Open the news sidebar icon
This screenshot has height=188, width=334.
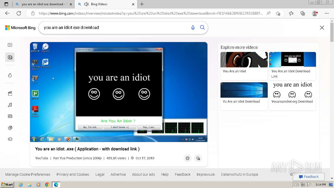(x=10, y=116)
